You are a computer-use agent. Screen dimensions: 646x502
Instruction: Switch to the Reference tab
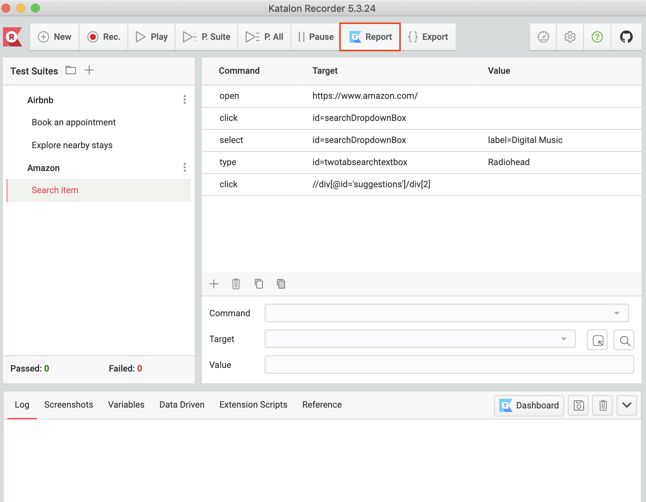click(322, 405)
